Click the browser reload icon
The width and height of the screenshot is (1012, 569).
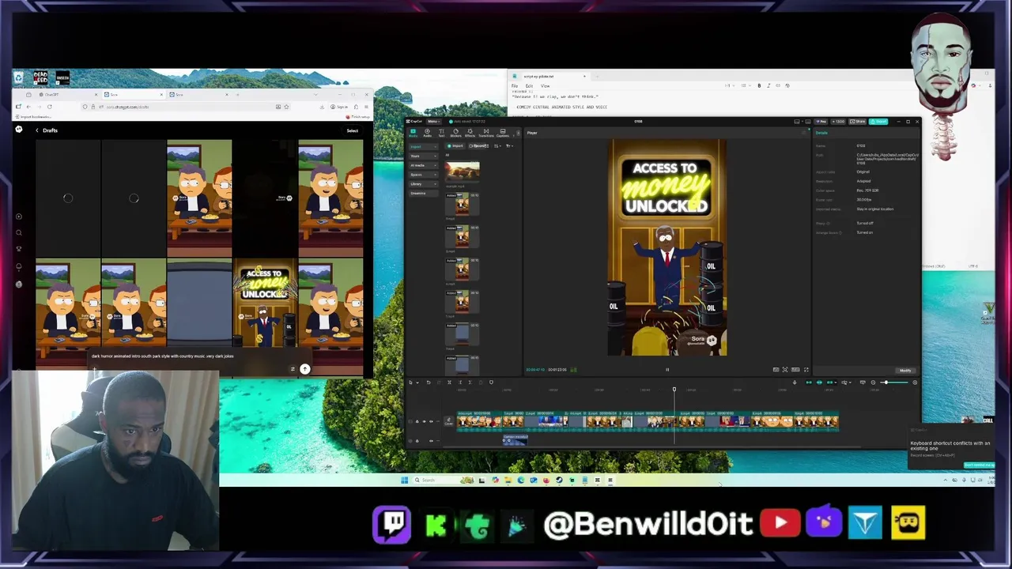click(50, 107)
